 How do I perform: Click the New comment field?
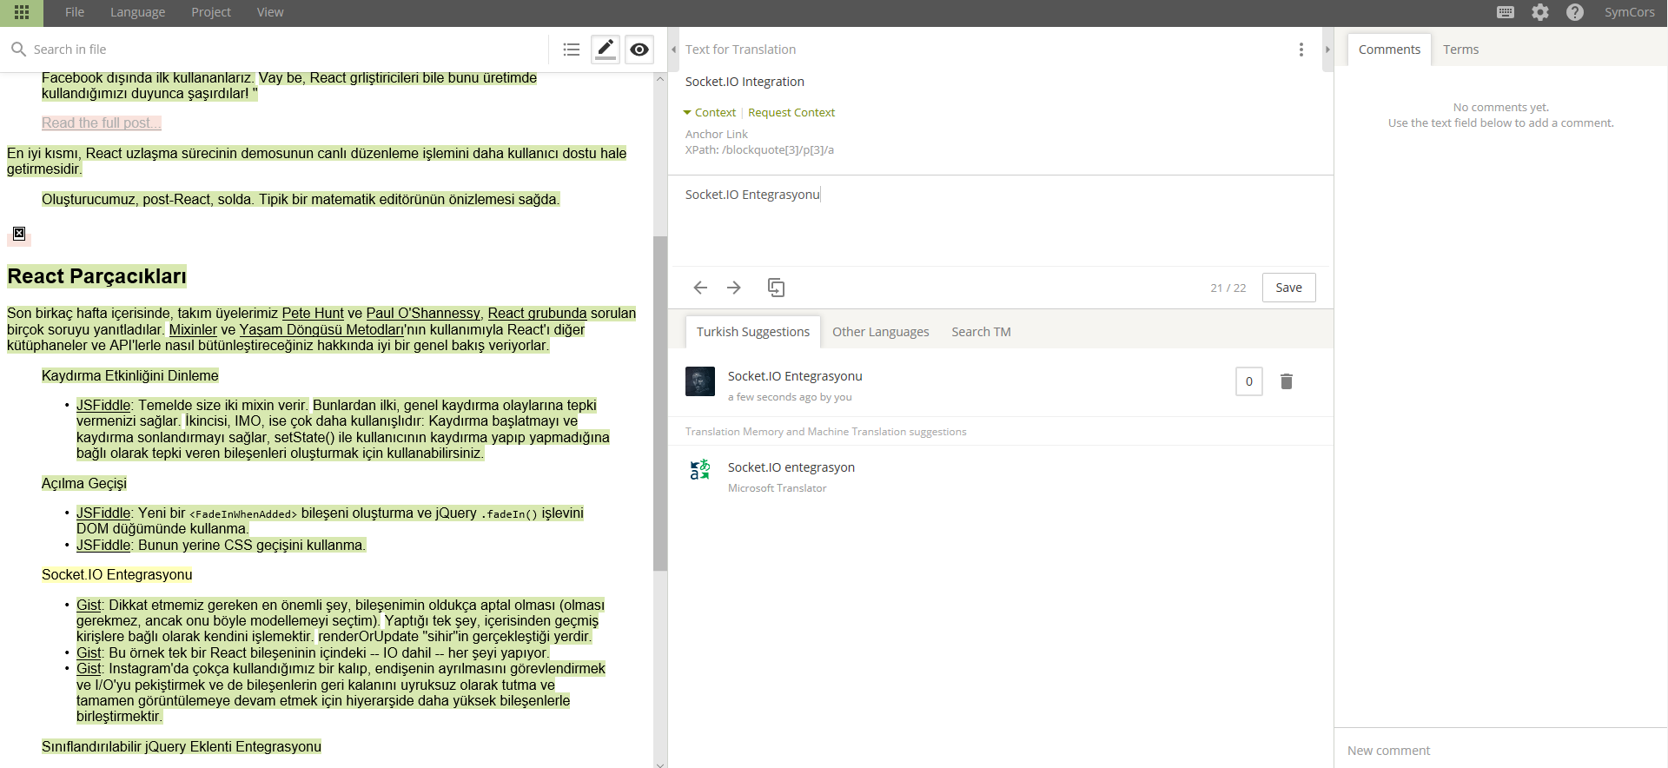[1501, 751]
